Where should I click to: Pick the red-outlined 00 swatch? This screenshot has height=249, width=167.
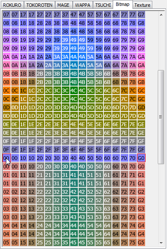pos(7,158)
